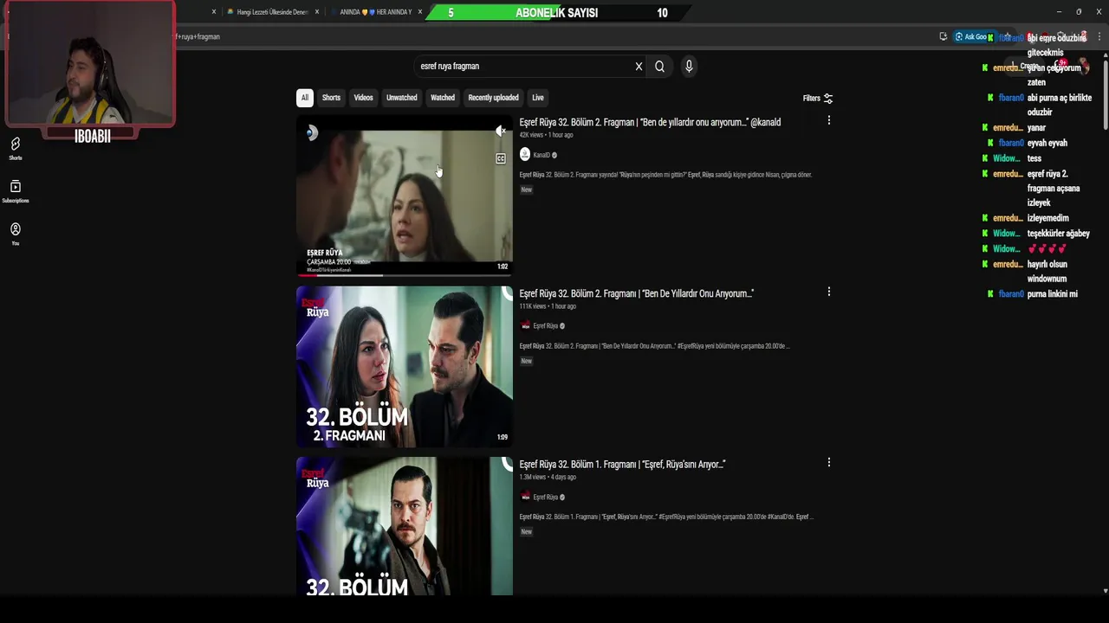Image resolution: width=1109 pixels, height=623 pixels.
Task: Play the KanalD fragman preview thumbnail
Action: pos(405,196)
